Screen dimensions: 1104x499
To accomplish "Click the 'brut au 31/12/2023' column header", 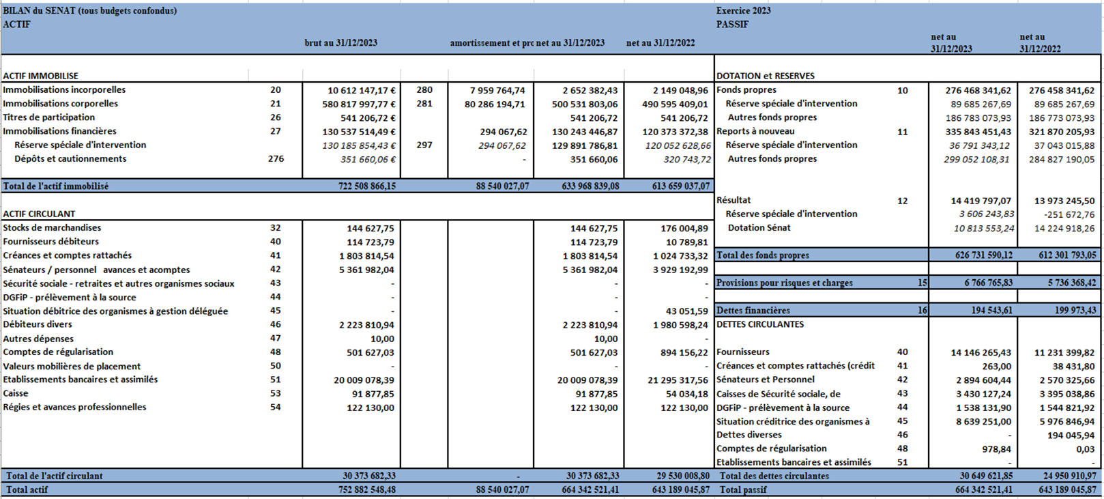I will (x=340, y=42).
